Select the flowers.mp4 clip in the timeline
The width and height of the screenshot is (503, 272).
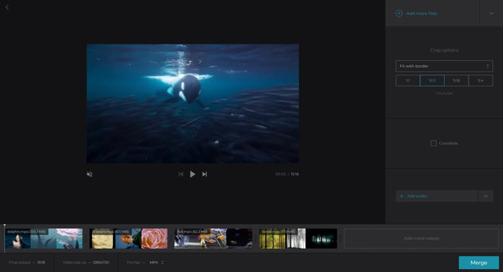coord(129,238)
